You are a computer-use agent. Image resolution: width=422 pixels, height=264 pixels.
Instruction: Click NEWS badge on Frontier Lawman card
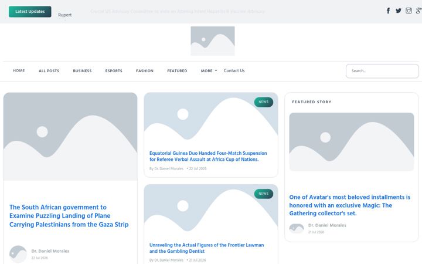coord(264,194)
